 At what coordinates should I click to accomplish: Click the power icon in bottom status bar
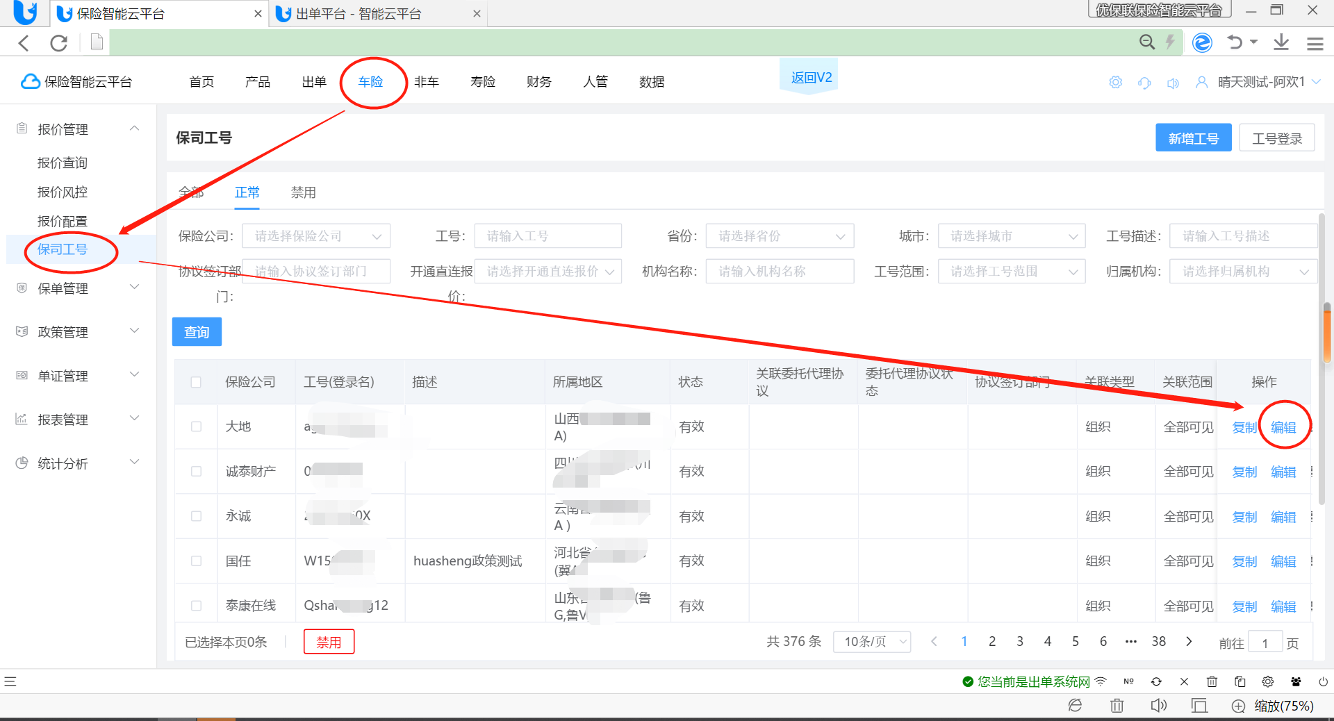(x=1323, y=681)
